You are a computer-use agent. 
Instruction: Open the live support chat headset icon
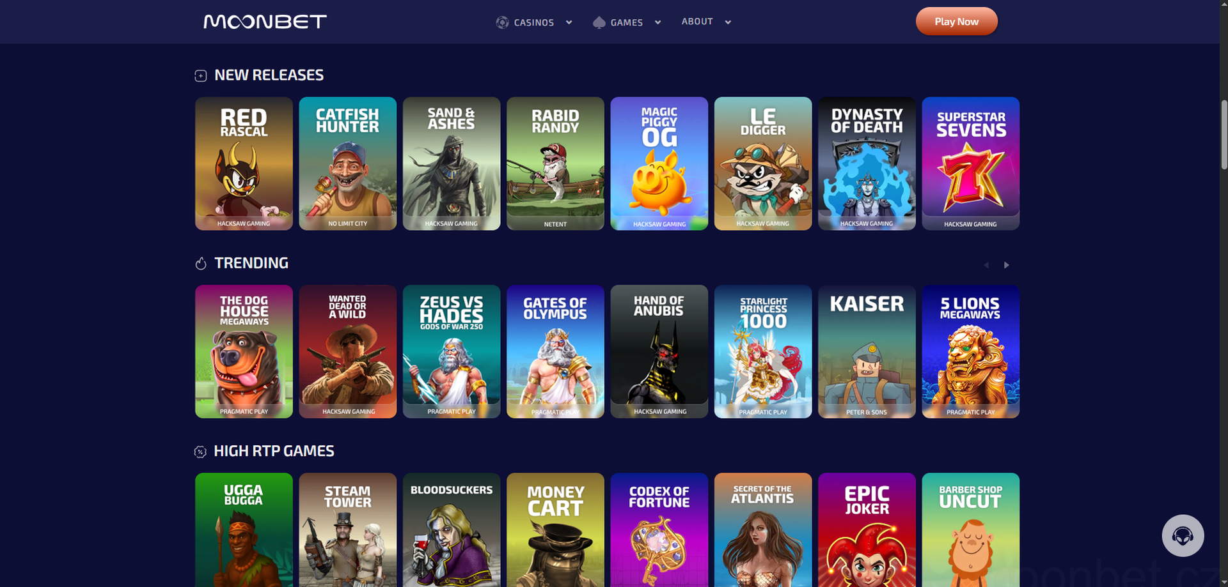[x=1183, y=535]
